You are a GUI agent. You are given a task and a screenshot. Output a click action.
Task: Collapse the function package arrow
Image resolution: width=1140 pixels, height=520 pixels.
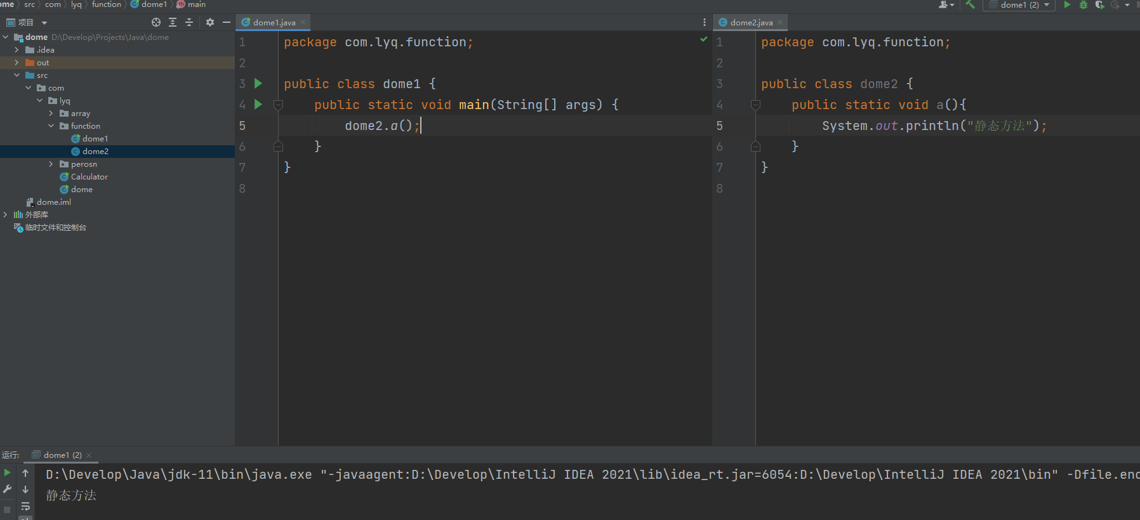click(x=51, y=126)
